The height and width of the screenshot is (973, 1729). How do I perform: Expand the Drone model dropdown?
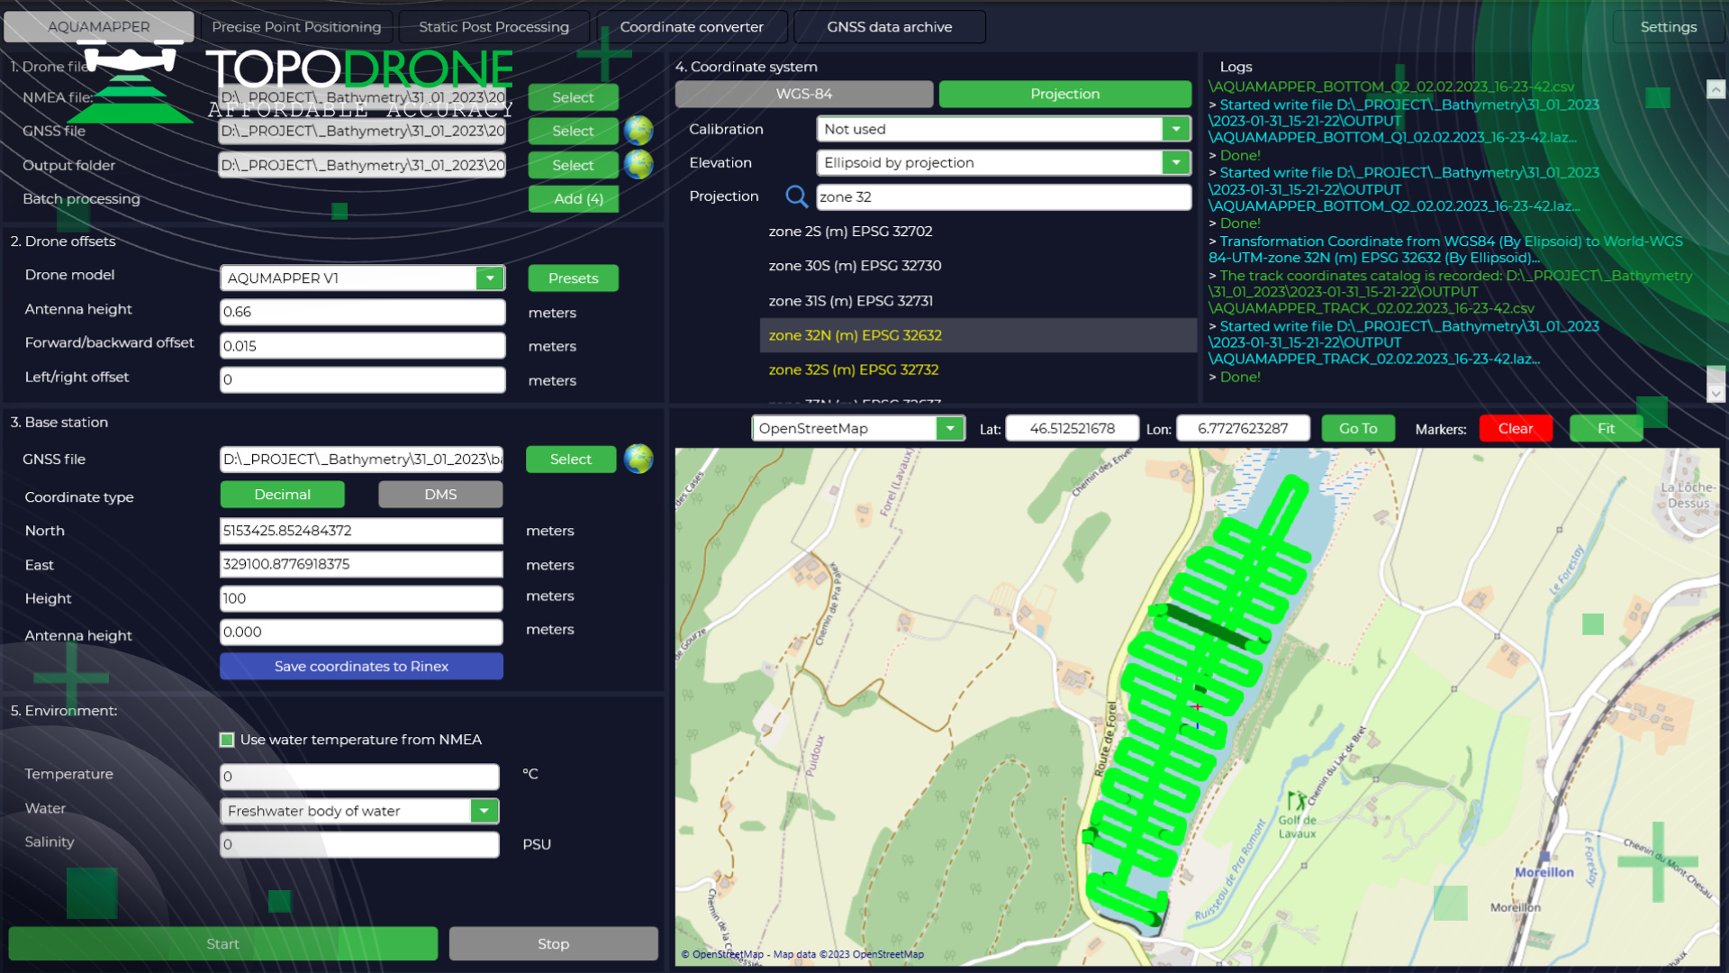pos(490,278)
